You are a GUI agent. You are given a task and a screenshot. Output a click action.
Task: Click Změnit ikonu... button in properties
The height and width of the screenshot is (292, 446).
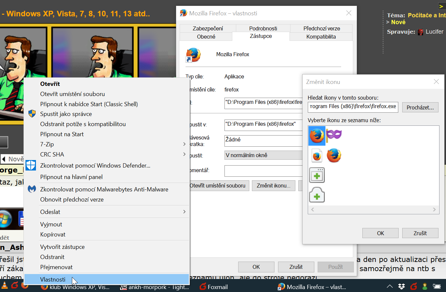click(273, 186)
